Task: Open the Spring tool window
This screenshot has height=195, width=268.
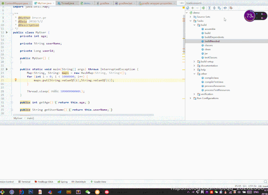Action: [62, 182]
